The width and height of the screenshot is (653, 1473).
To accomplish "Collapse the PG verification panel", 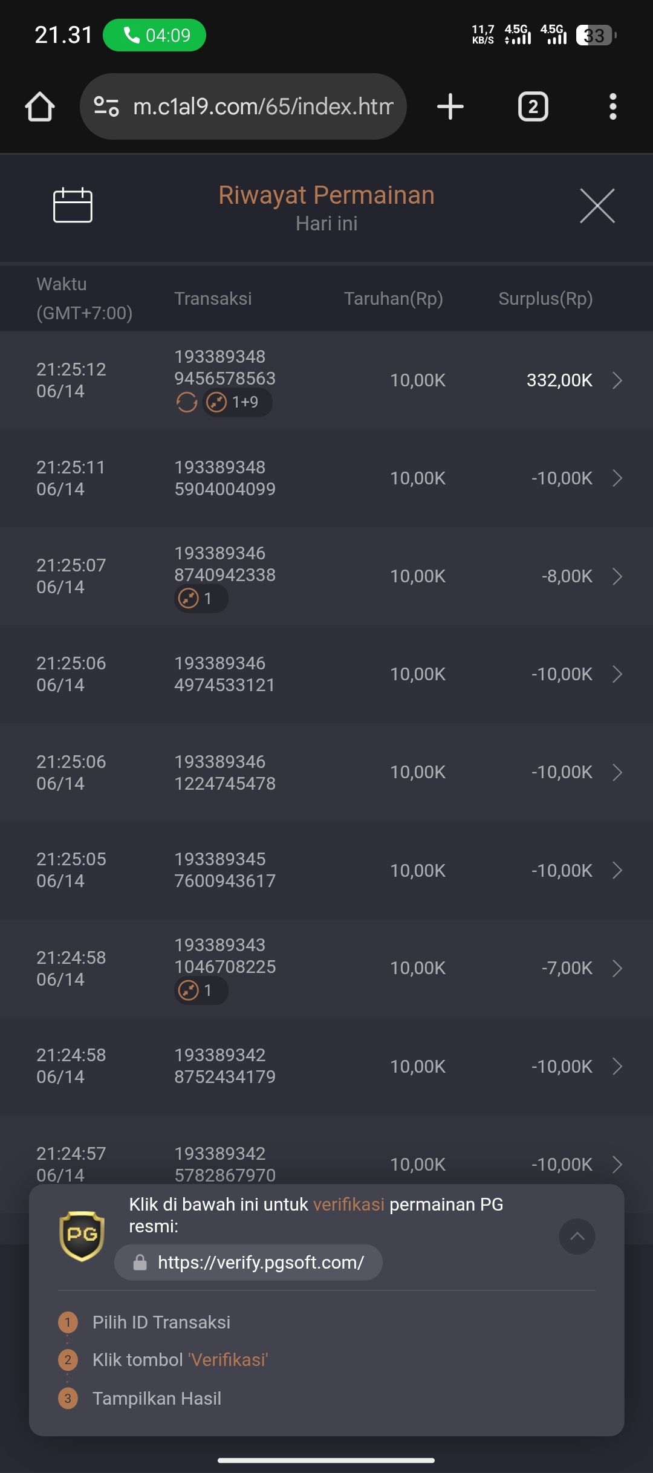I will 577,1236.
